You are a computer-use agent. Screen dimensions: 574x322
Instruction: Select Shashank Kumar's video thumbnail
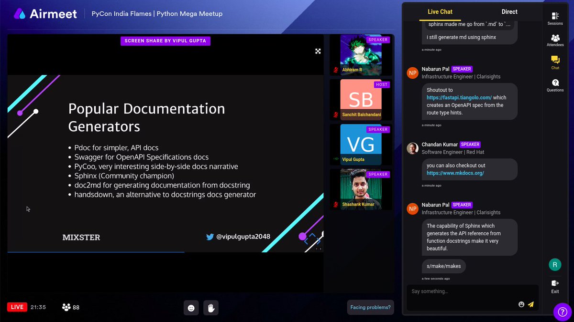pos(361,189)
